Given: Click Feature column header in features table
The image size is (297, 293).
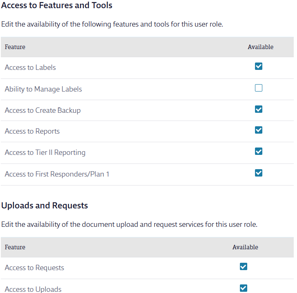Looking at the screenshot, I should coord(15,47).
